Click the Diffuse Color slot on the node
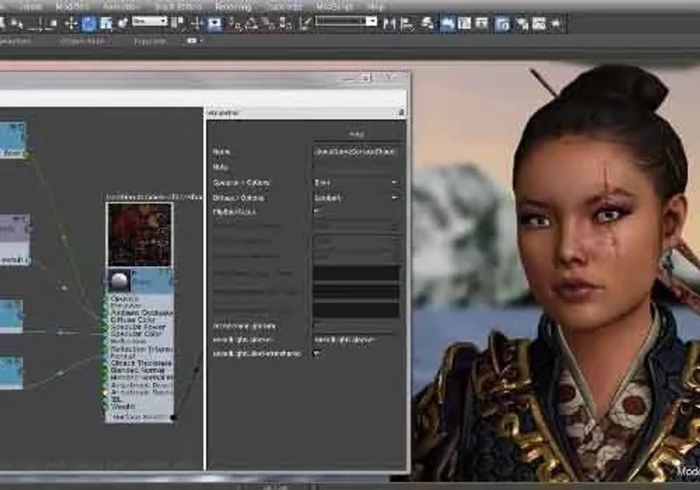 coord(133,320)
